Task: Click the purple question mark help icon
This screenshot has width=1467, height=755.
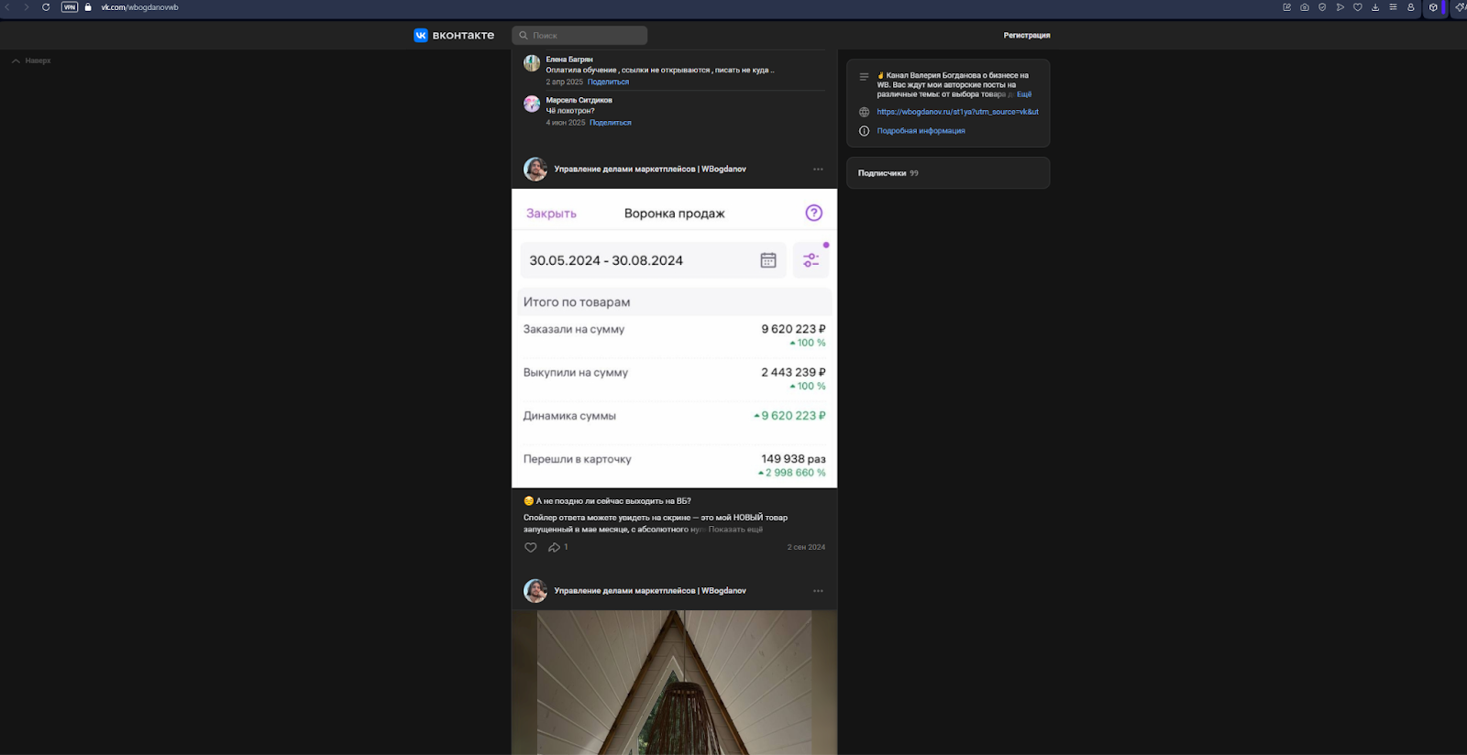Action: tap(814, 213)
